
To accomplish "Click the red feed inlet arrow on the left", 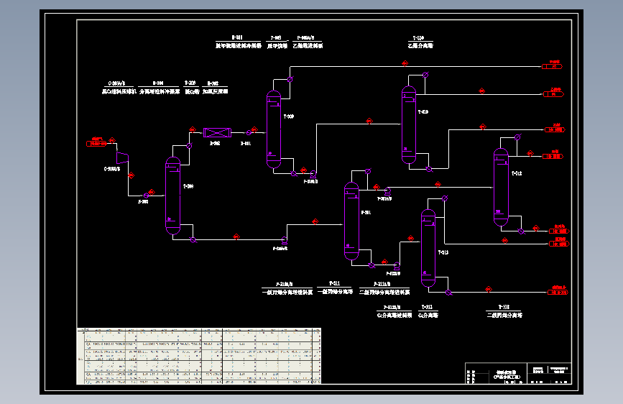I will (x=97, y=144).
